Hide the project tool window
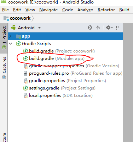Image resolution: width=133 pixels, height=142 pixels. tap(118, 27)
